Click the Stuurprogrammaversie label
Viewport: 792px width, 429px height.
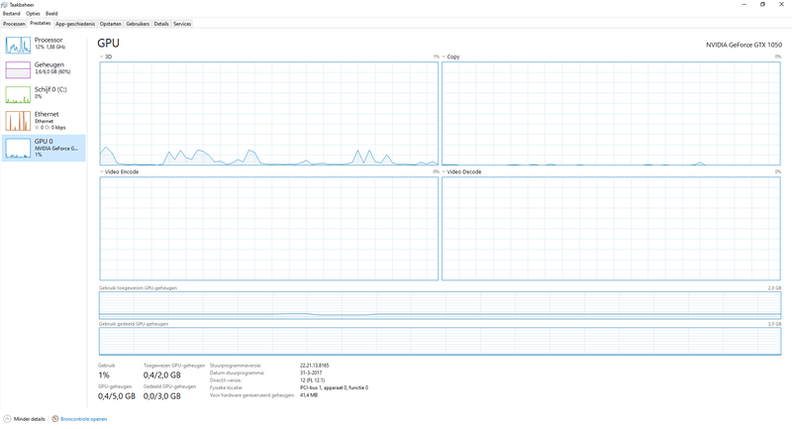[235, 366]
